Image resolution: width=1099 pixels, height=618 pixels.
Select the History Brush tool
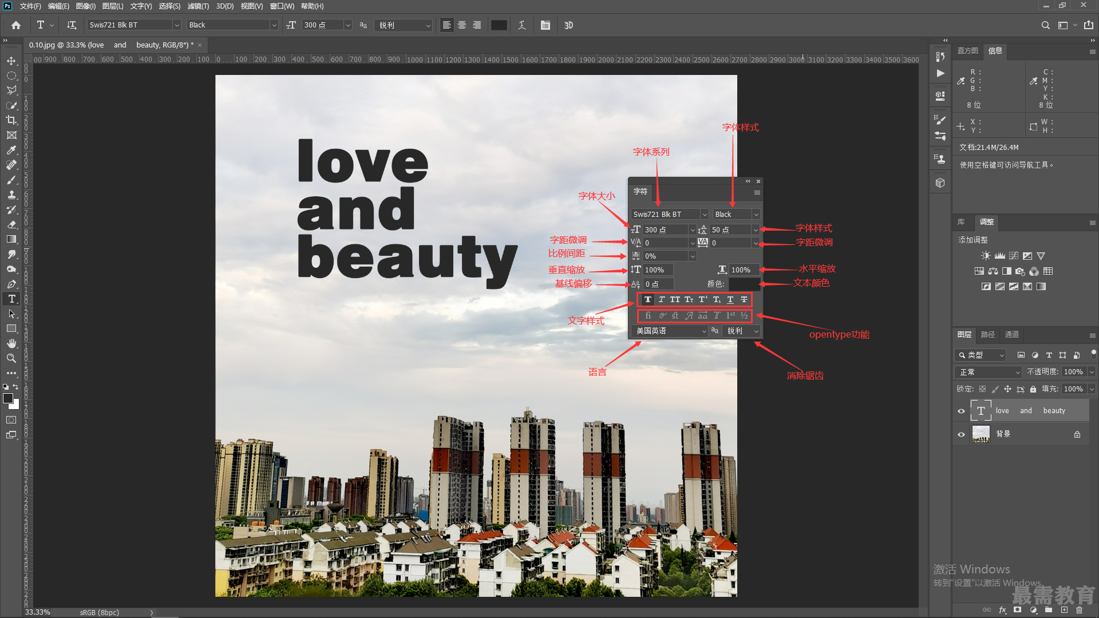(11, 209)
